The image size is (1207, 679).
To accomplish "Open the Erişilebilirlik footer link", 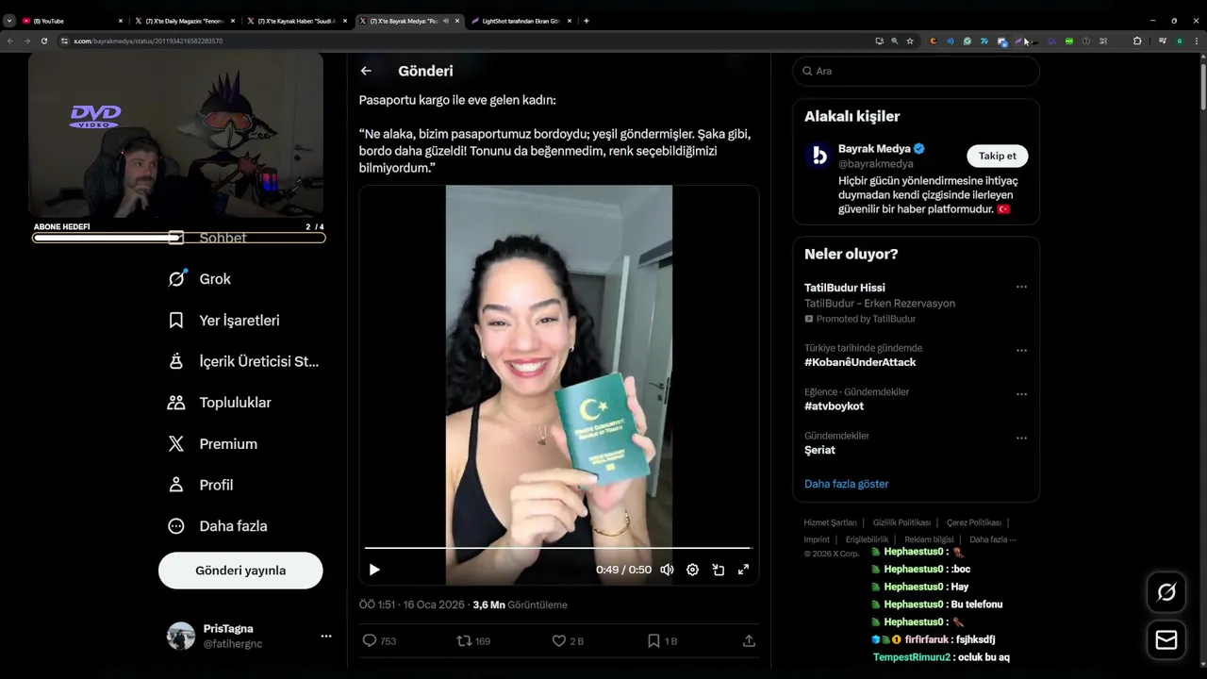I will pyautogui.click(x=867, y=539).
